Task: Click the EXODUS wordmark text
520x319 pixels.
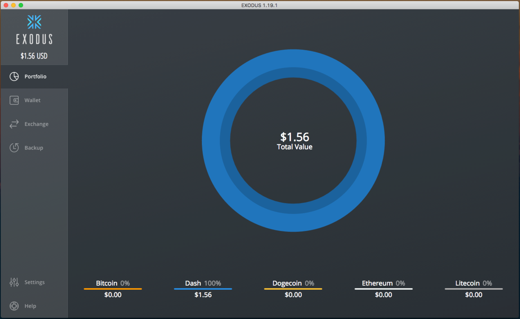Action: point(34,39)
